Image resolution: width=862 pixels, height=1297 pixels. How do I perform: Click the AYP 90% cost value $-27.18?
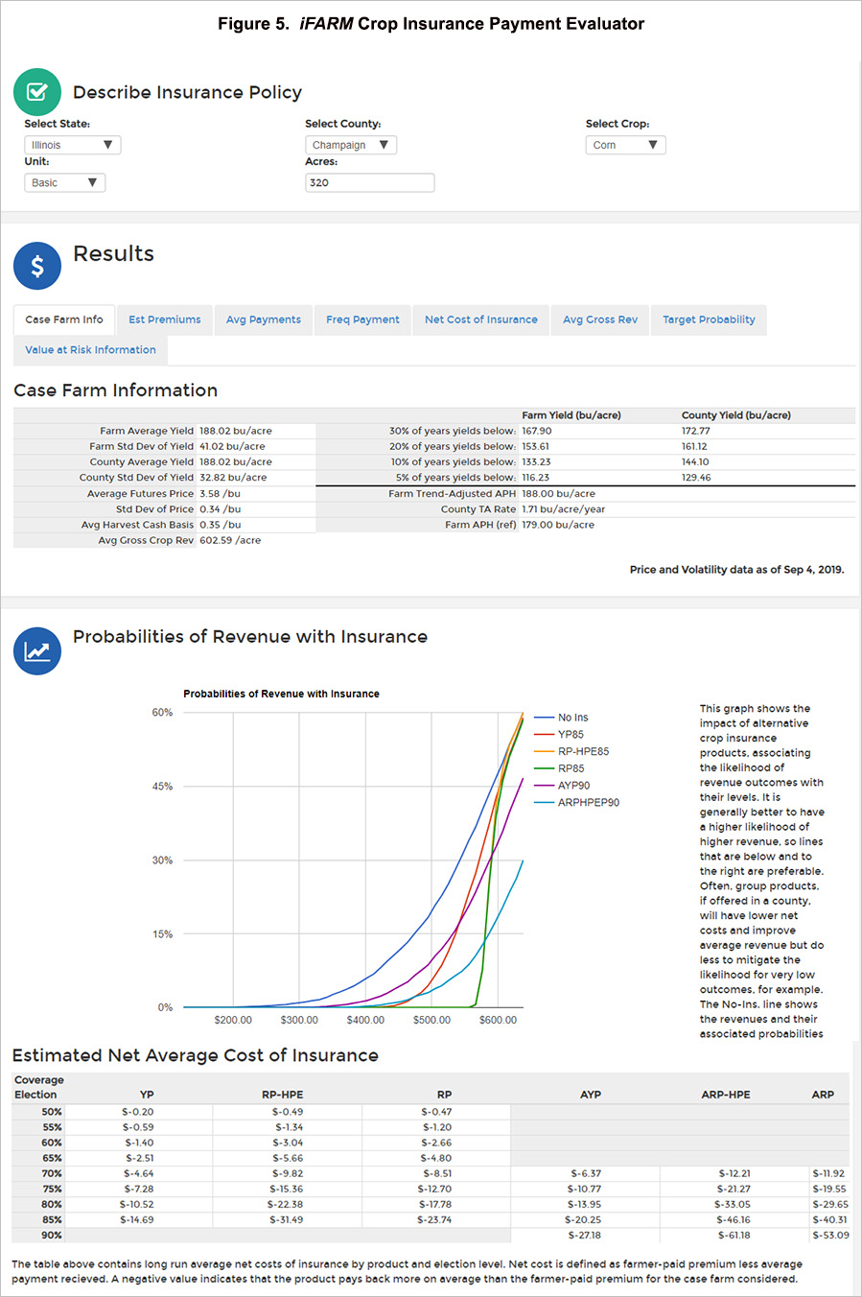coord(584,1235)
